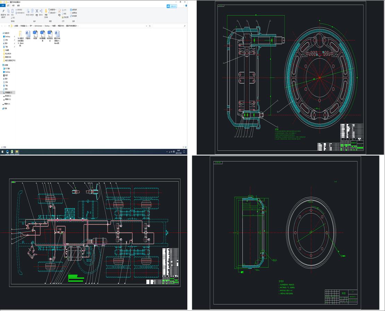Click the New Folder icon in ribbon

click(x=46, y=11)
